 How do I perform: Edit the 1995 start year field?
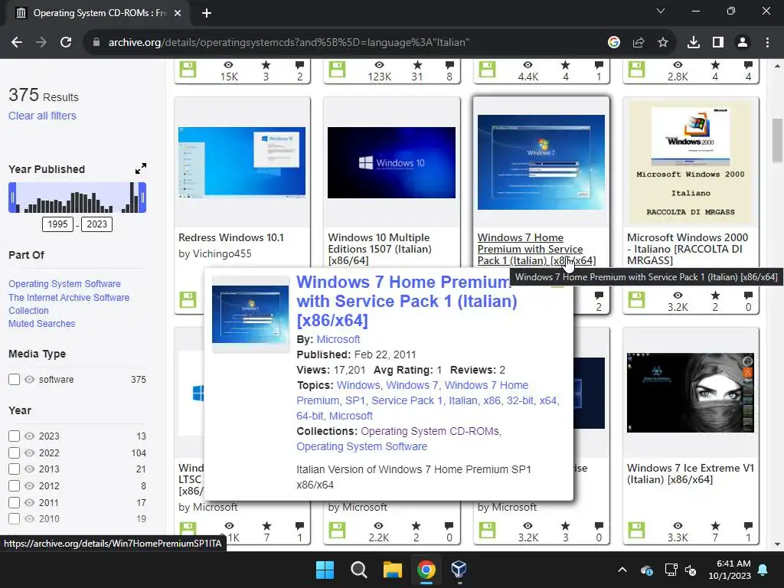click(x=57, y=224)
